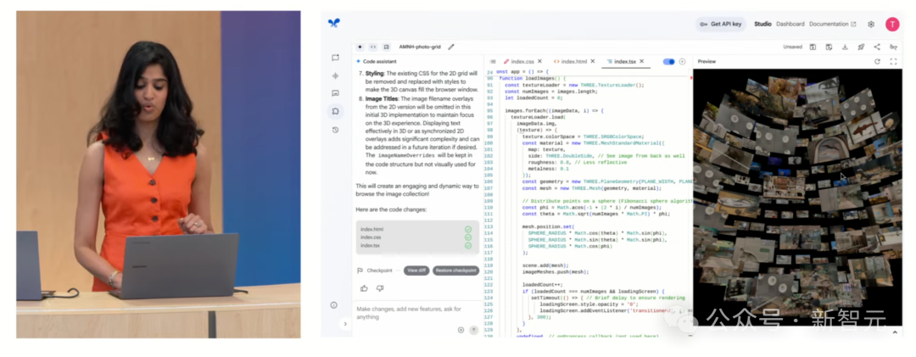Screen dimensions: 916x357
Task: Click the save-a-copy icon beside Save
Action: (x=829, y=47)
